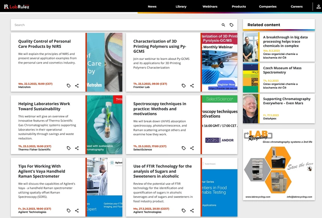Image resolution: width=322 pixels, height=218 pixels.
Task: Click date Th, 23.3.2023, 09:30 (CET)
Action: [150, 84]
